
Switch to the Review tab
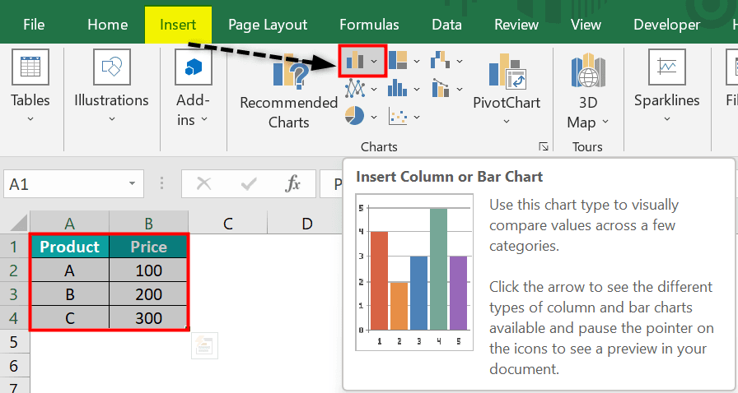tap(516, 25)
